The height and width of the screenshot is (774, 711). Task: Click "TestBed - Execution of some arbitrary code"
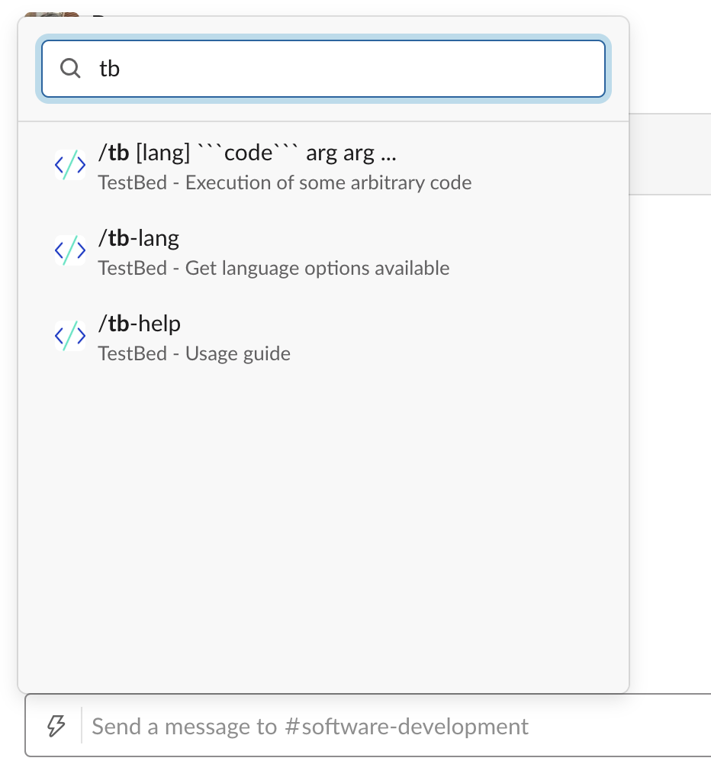tap(285, 182)
